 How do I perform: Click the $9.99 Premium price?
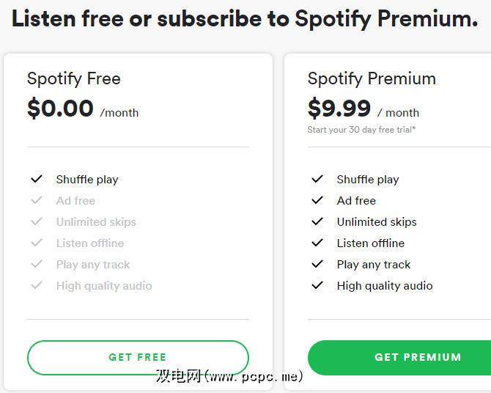[339, 109]
